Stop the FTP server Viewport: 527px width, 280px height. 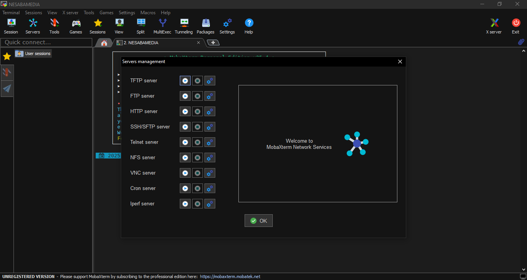click(x=198, y=96)
